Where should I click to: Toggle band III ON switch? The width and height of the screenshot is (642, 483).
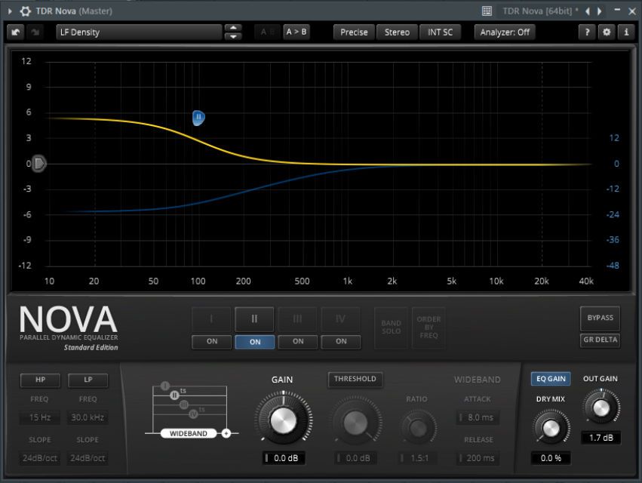click(x=298, y=342)
